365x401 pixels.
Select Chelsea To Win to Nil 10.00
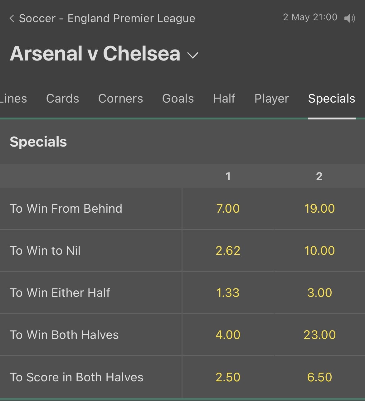coord(319,250)
